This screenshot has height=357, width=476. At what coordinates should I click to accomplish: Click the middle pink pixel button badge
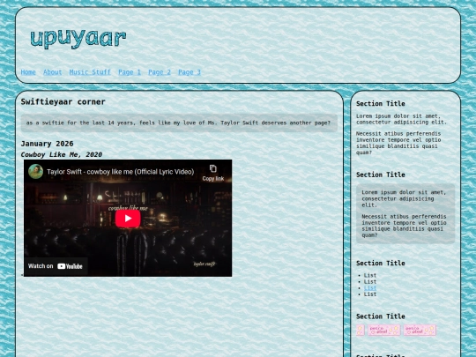click(x=384, y=331)
